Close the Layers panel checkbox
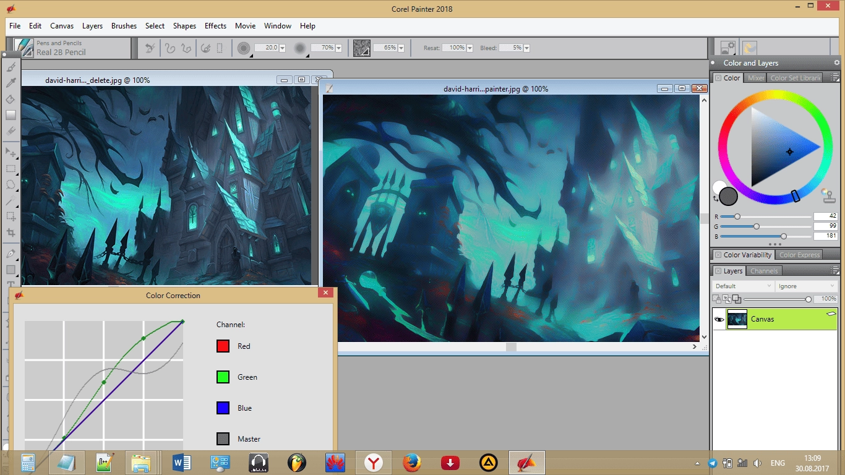Viewport: 845px width, 475px height. click(x=718, y=271)
